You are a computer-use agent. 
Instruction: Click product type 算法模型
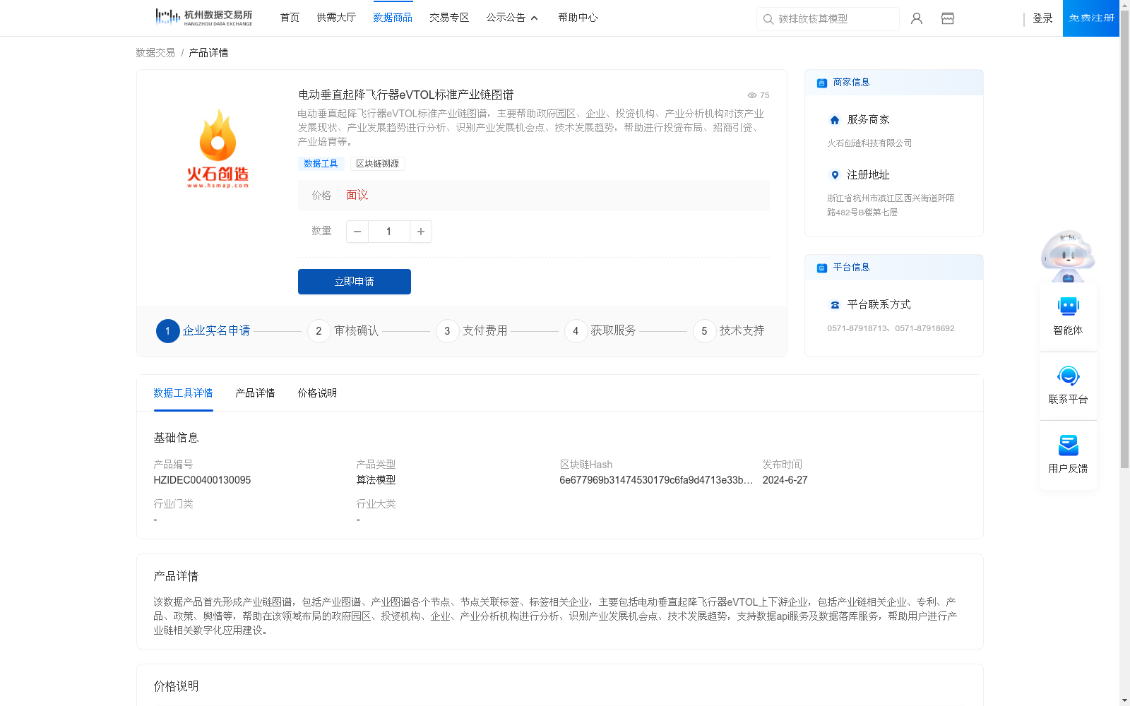(376, 480)
